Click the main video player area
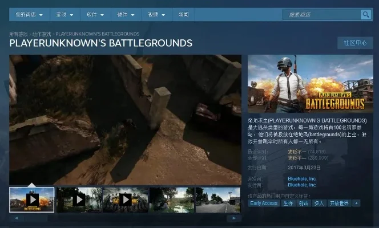The height and width of the screenshot is (228, 379). point(125,120)
